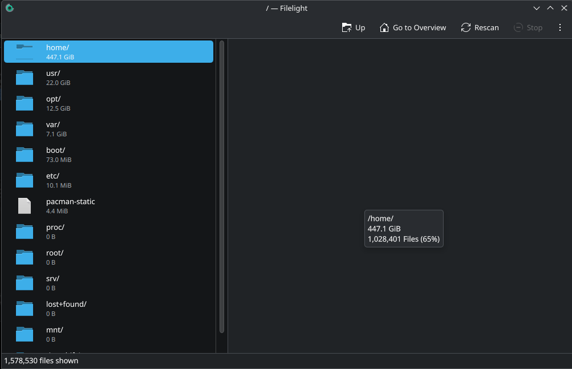Select the lost+found/ folder entry
The height and width of the screenshot is (369, 572).
[x=108, y=309]
